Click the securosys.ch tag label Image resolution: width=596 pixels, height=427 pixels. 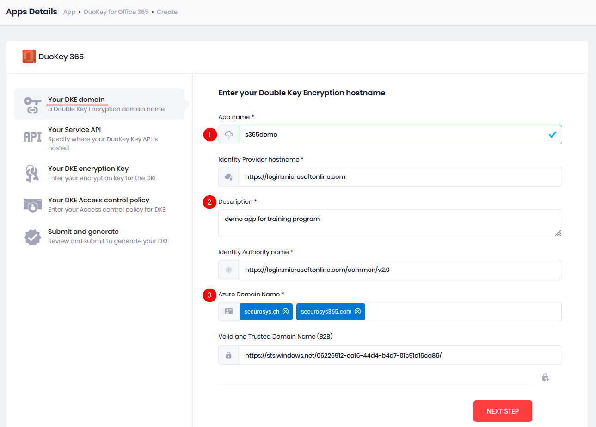pyautogui.click(x=262, y=312)
